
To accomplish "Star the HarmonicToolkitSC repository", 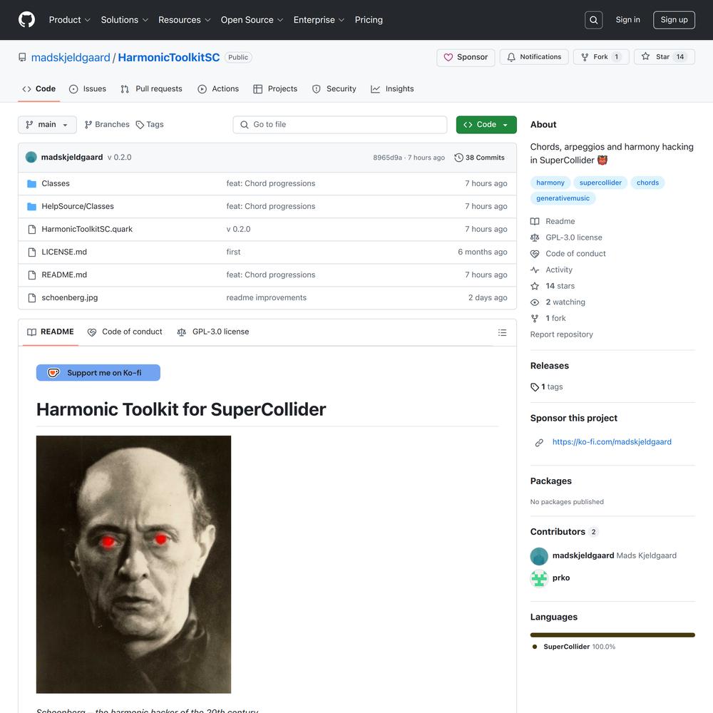I will pyautogui.click(x=665, y=57).
